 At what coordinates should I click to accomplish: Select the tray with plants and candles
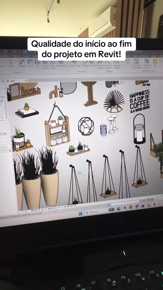tap(78, 148)
